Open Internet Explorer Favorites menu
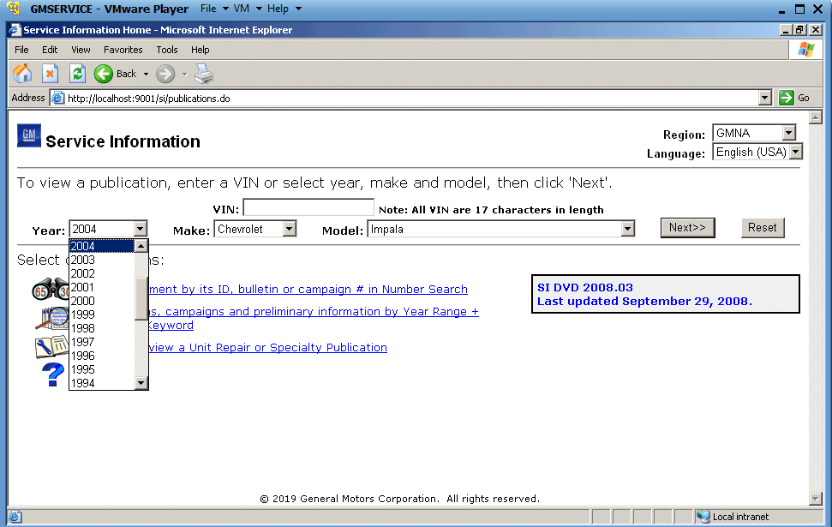The height and width of the screenshot is (527, 832). pos(123,50)
